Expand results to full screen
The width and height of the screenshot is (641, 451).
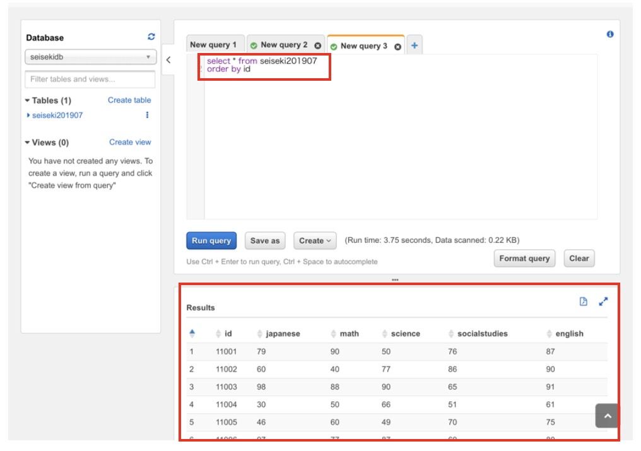[x=603, y=302]
